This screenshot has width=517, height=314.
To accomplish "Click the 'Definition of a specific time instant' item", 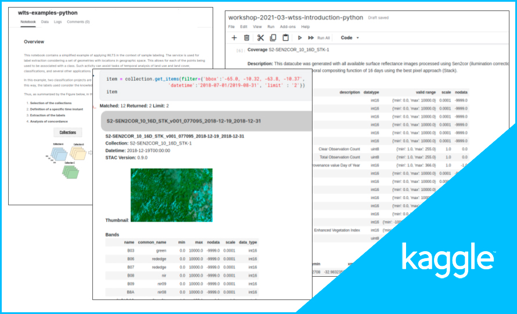I will click(56, 109).
